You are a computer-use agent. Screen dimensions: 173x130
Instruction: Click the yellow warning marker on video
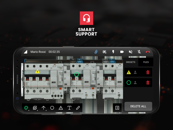coord(37,71)
